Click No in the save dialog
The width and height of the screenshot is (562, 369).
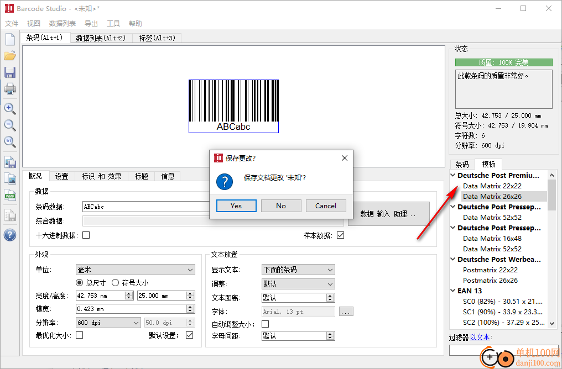(x=281, y=206)
